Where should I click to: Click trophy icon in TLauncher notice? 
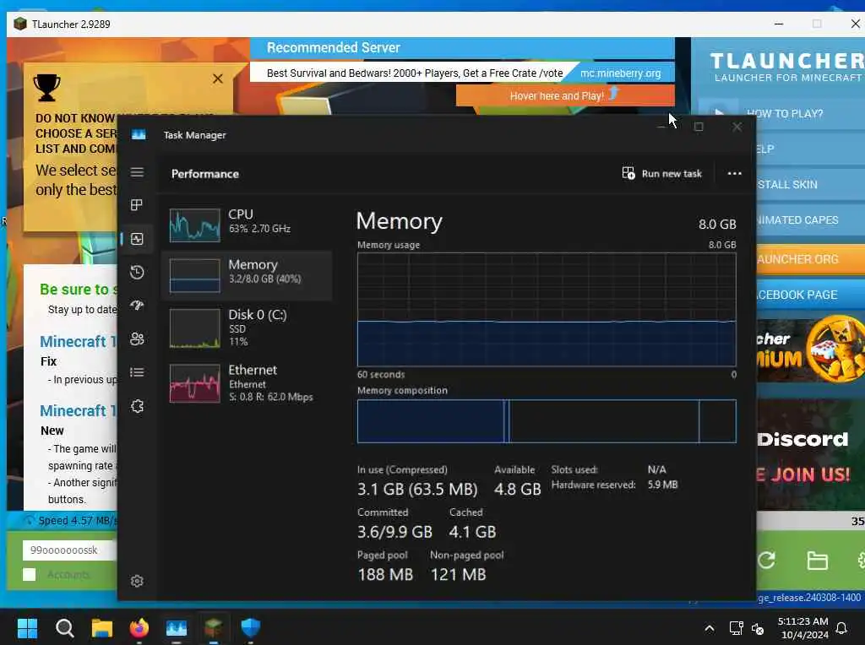(x=47, y=88)
